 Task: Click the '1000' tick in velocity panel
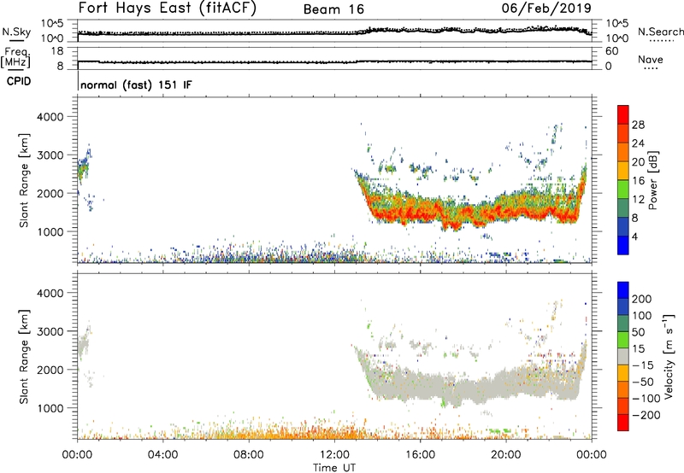[50, 408]
